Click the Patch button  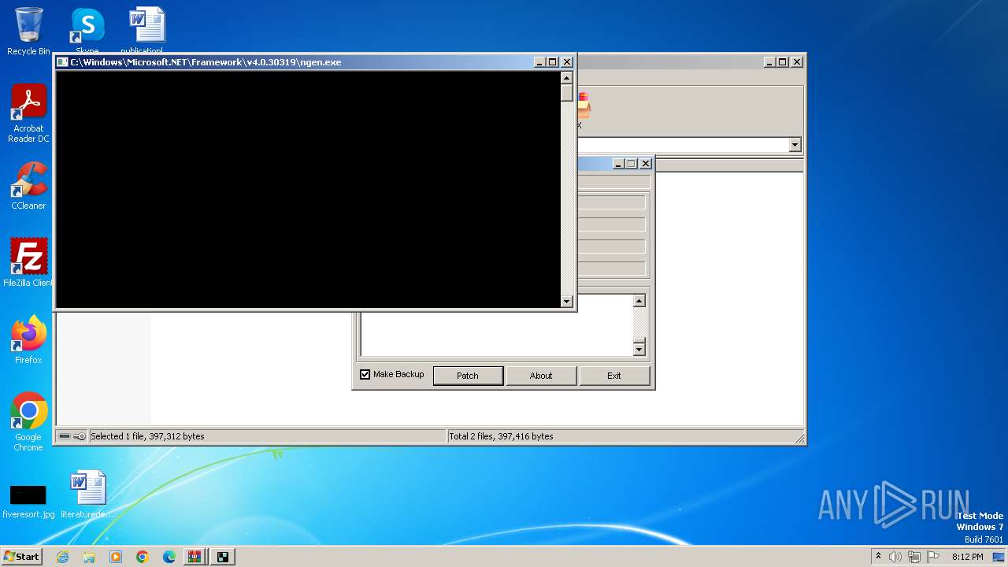pos(468,376)
